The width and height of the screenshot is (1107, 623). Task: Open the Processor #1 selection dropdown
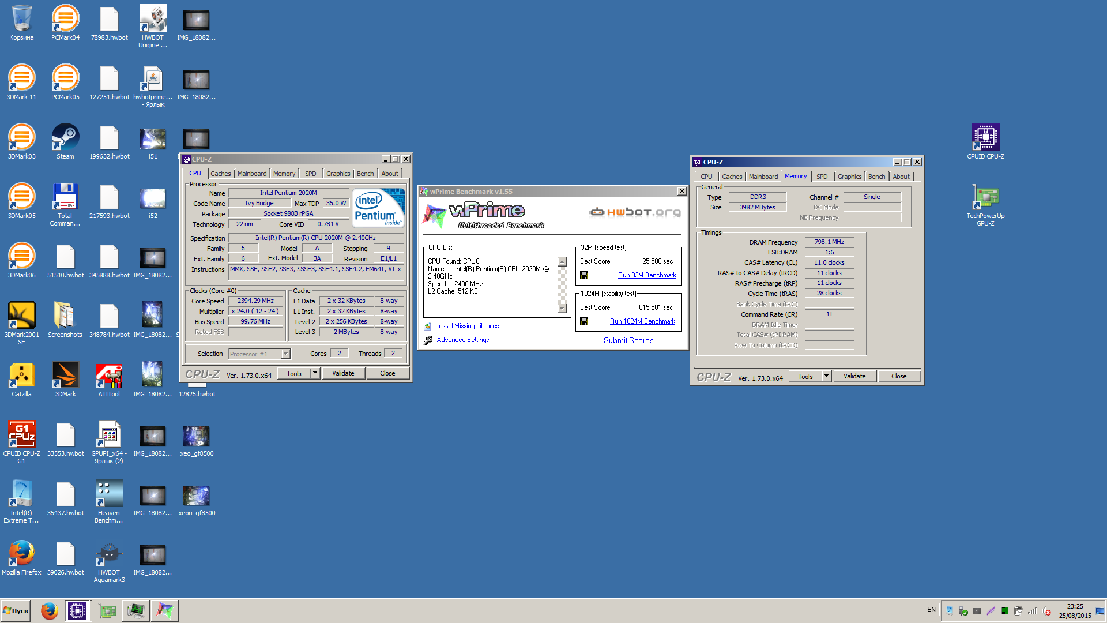(x=259, y=354)
